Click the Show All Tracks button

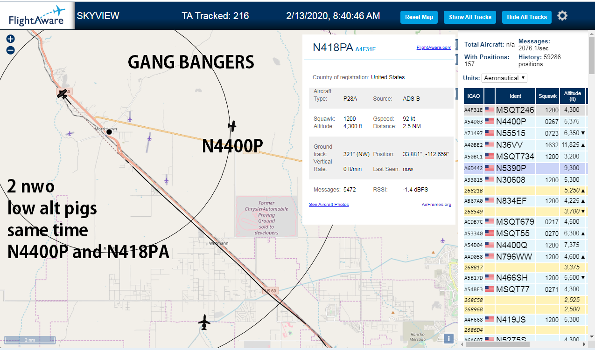470,17
